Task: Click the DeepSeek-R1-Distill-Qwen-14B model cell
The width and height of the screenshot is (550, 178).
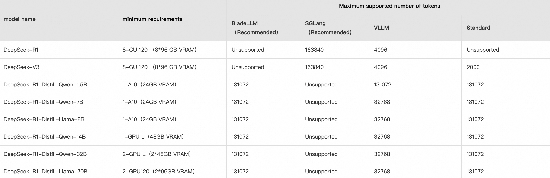Action: [x=44, y=137]
